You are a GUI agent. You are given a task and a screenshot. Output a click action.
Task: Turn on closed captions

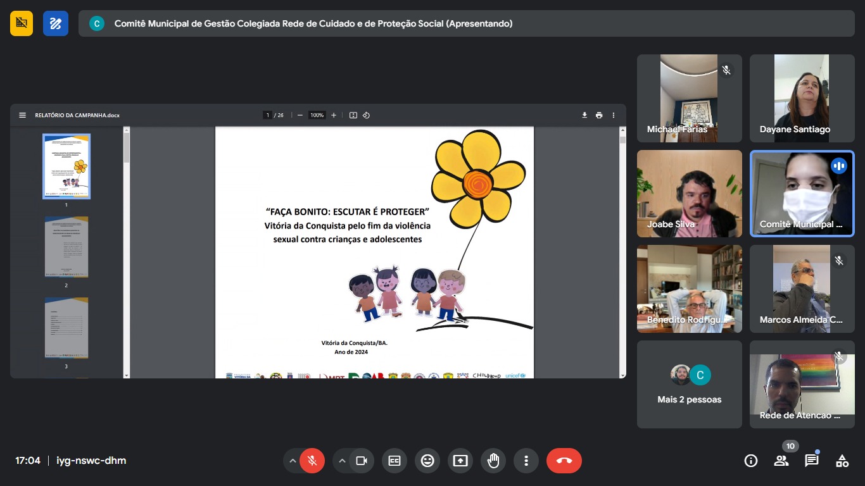[x=395, y=461]
